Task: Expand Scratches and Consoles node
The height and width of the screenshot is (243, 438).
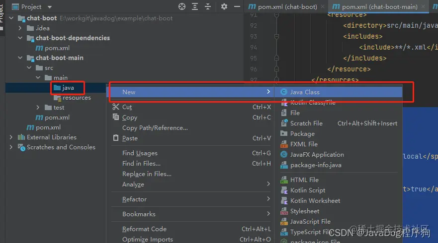Action: [x=11, y=147]
